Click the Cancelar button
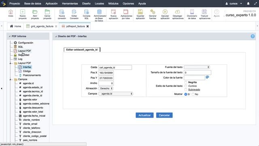 164,115
